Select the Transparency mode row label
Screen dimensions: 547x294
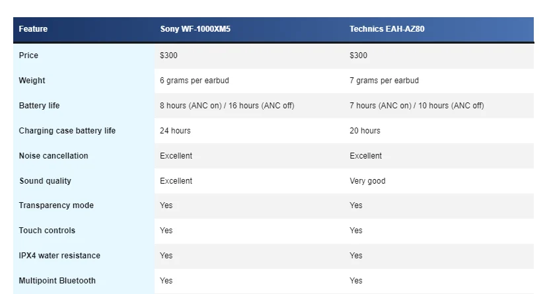point(56,205)
